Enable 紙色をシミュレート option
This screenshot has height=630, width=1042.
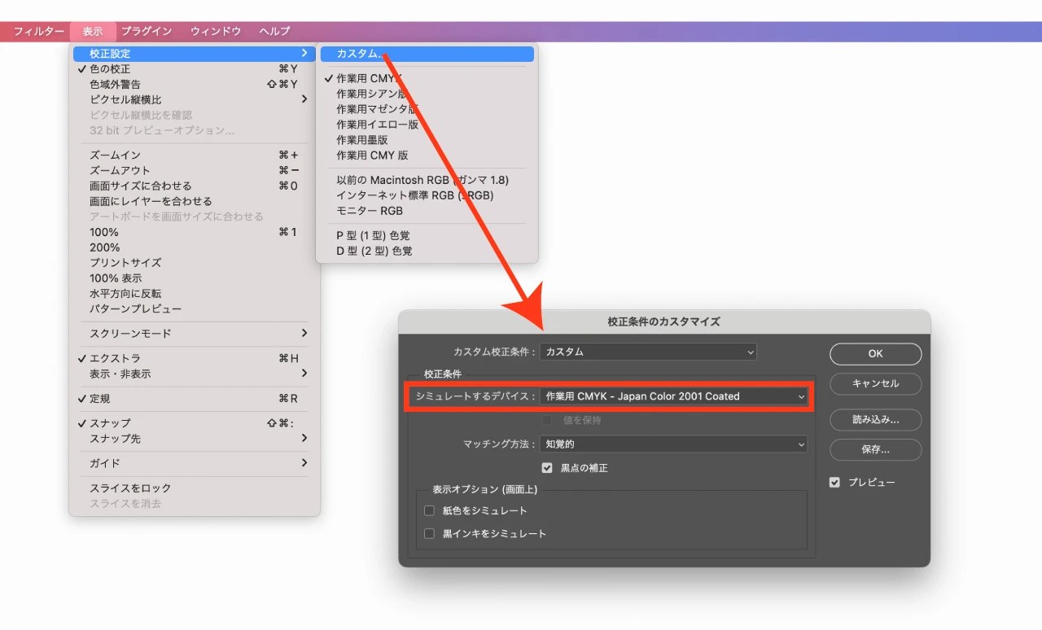[x=429, y=511]
